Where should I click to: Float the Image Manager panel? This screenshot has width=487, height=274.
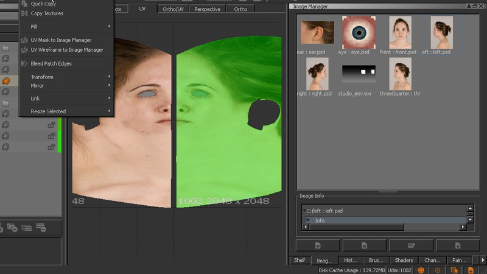pyautogui.click(x=474, y=6)
